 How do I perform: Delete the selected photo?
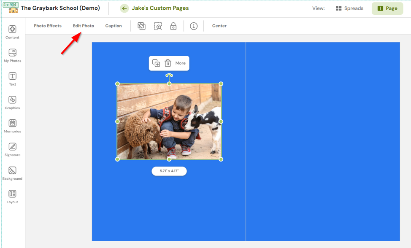(x=169, y=63)
